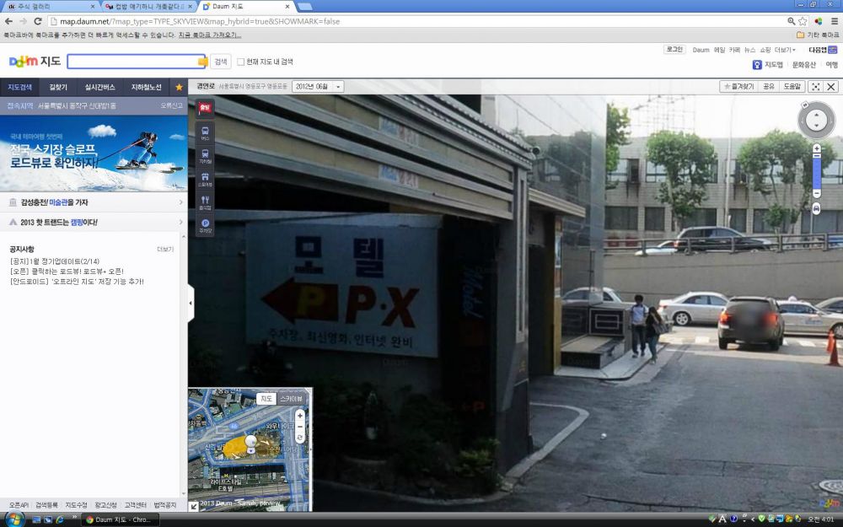The height and width of the screenshot is (527, 843).
Task: Click the map search input field
Action: pos(137,62)
